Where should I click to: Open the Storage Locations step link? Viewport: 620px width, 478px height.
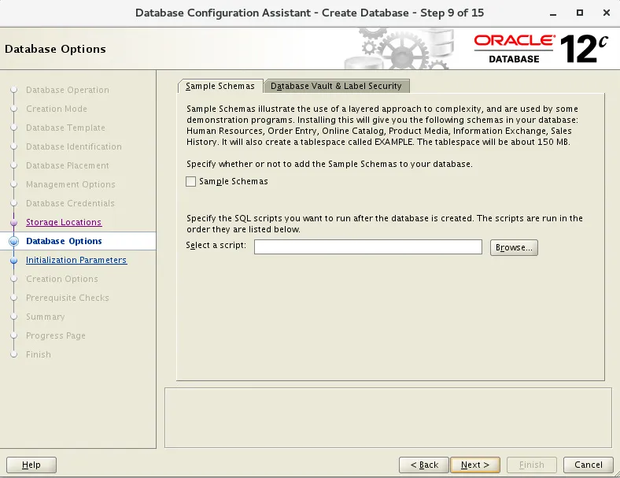pyautogui.click(x=64, y=222)
